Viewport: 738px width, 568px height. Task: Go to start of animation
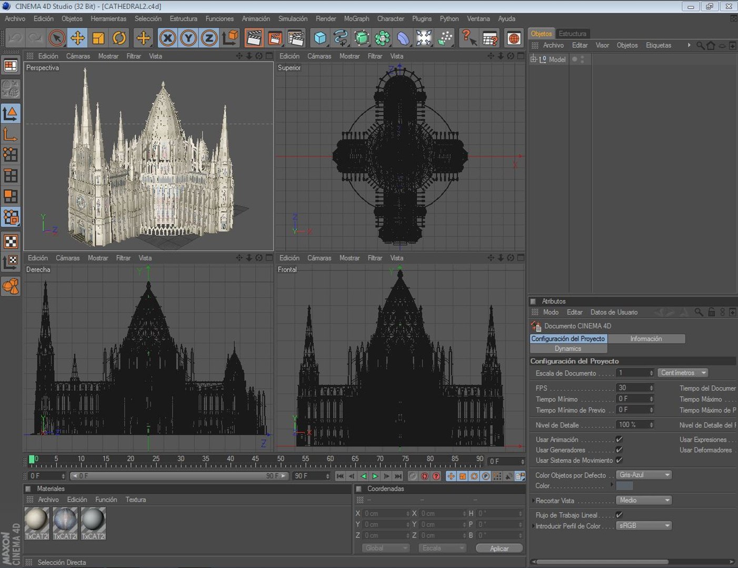340,476
